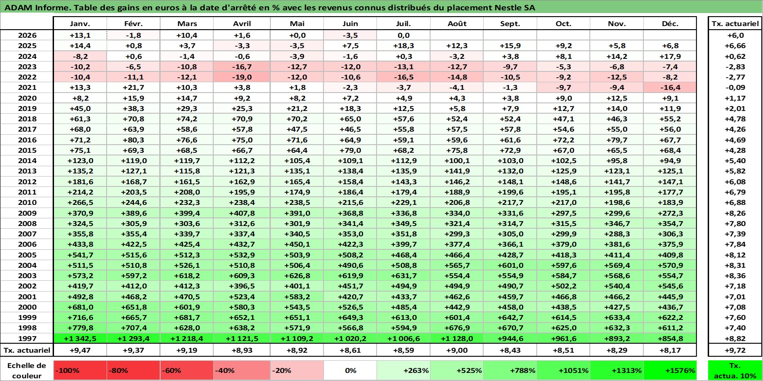
Task: Click the 'Echelle de couleur' label
Action: (x=27, y=371)
